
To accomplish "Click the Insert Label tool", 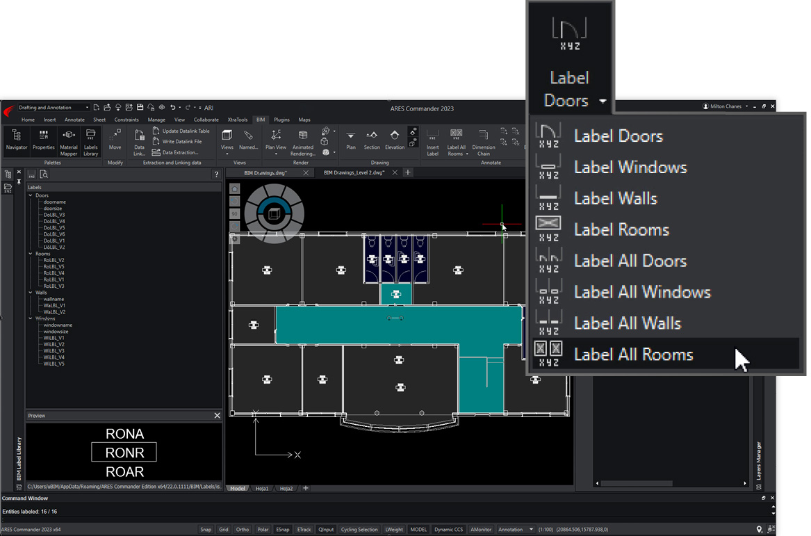I will (432, 143).
